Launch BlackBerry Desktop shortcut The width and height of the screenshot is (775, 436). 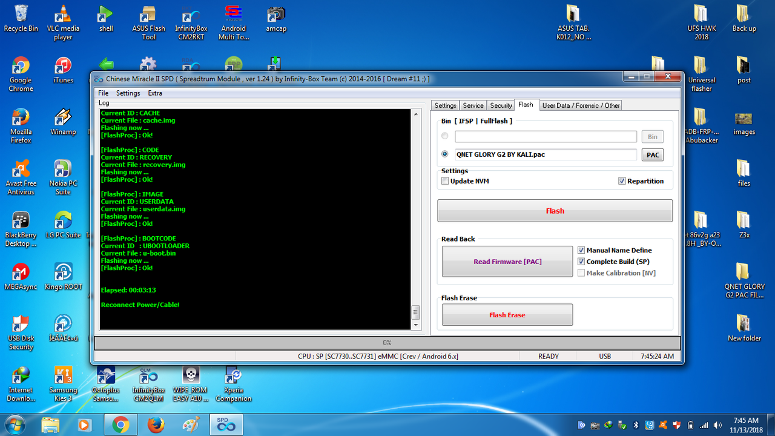click(x=21, y=228)
